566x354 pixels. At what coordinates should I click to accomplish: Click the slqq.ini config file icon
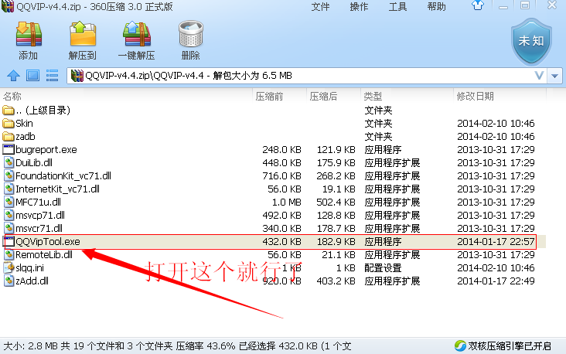(9, 267)
